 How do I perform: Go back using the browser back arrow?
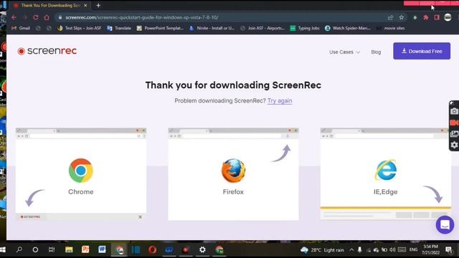point(14,17)
